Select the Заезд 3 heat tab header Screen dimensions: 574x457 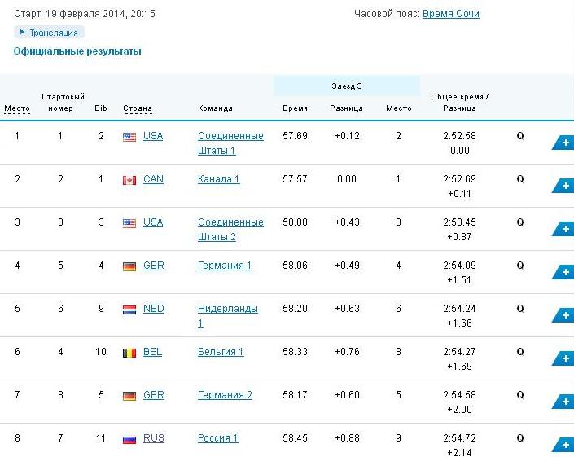tap(346, 86)
